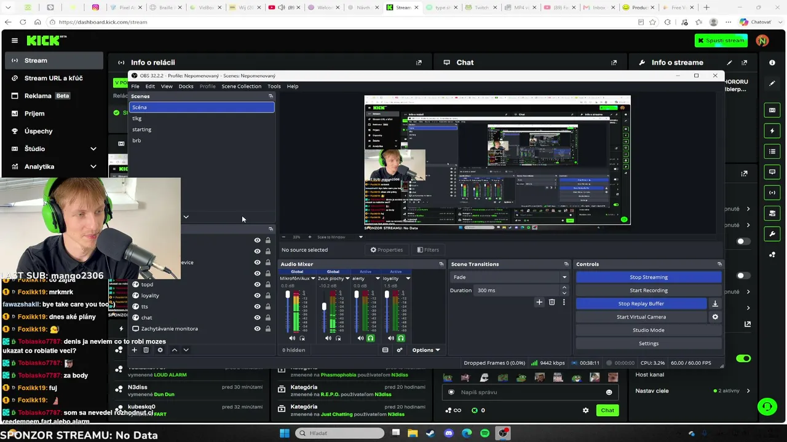Add a scene transition with plus
This screenshot has height=442, width=787.
[539, 302]
